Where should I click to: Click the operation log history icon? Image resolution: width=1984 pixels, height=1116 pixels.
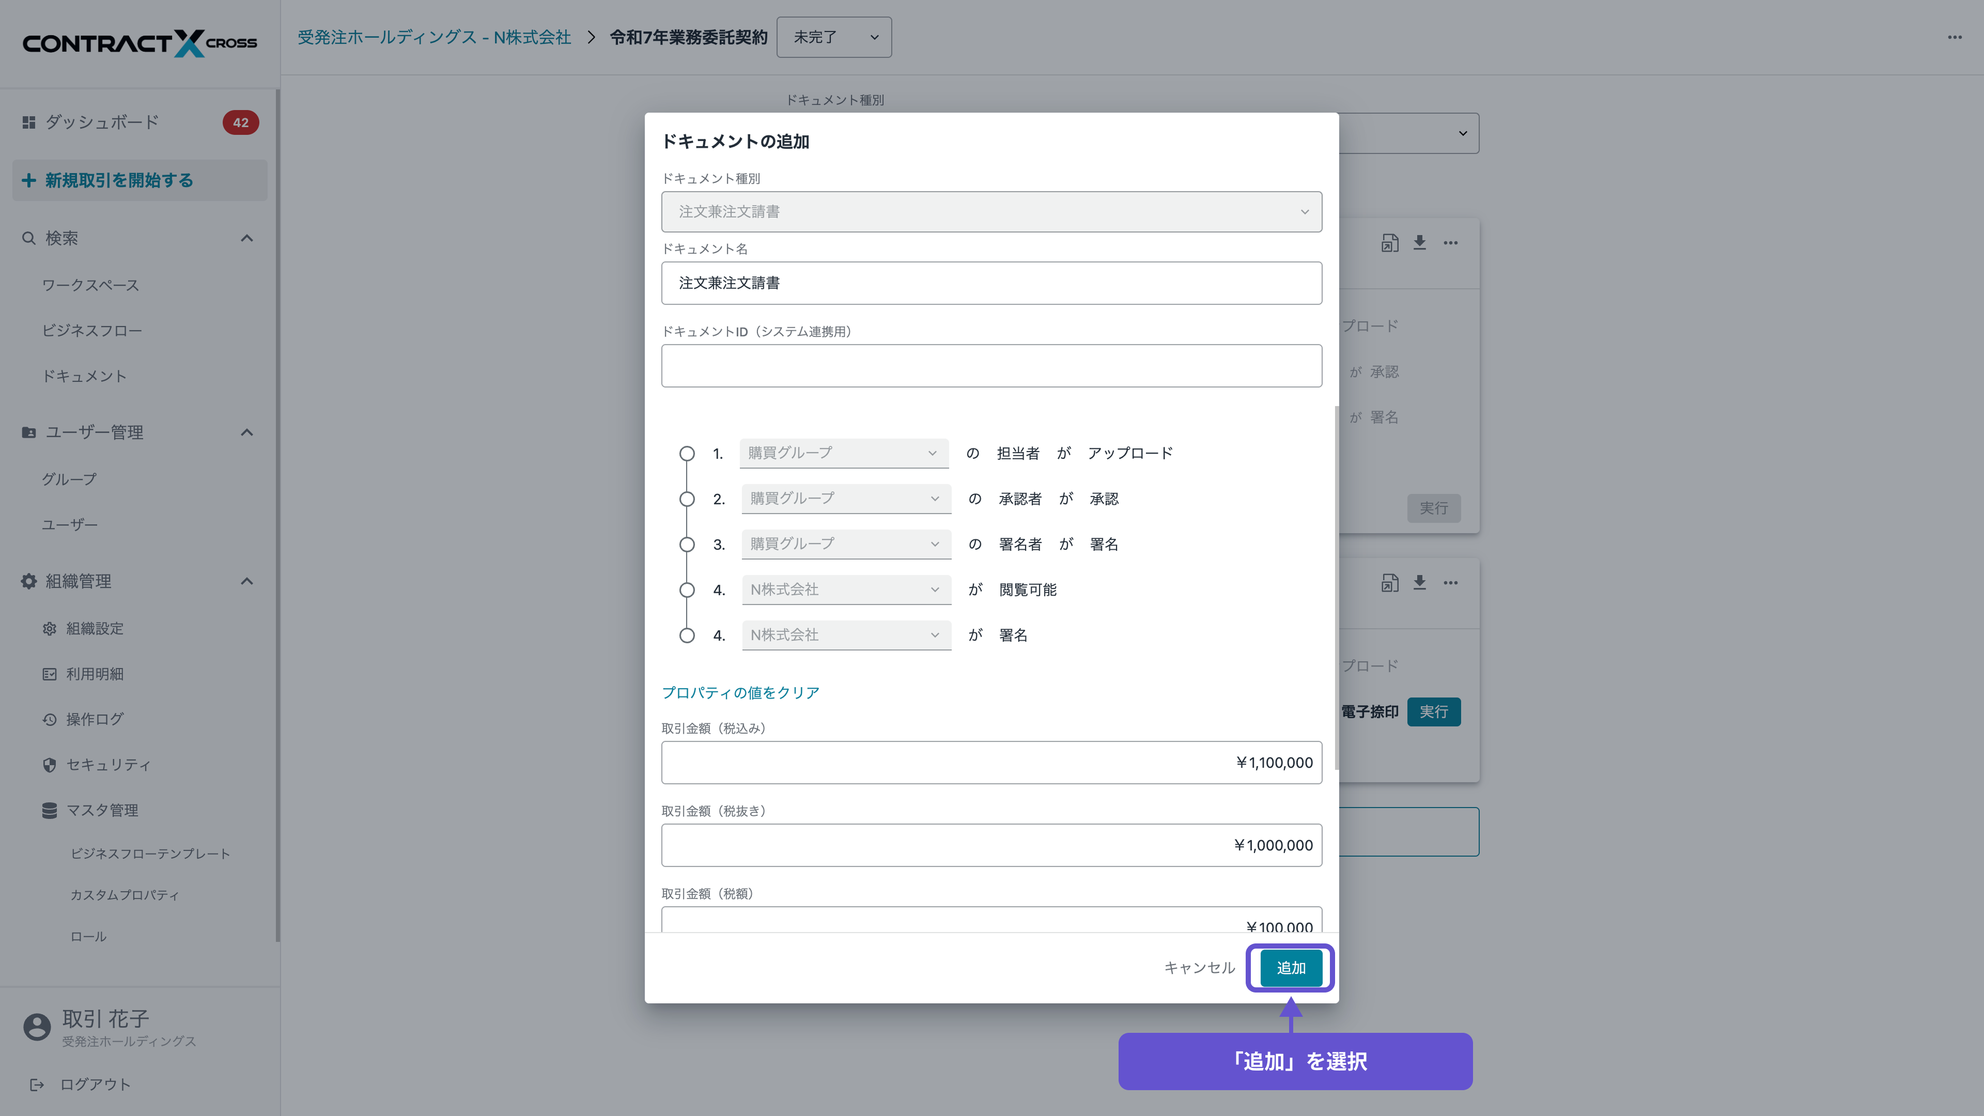49,719
